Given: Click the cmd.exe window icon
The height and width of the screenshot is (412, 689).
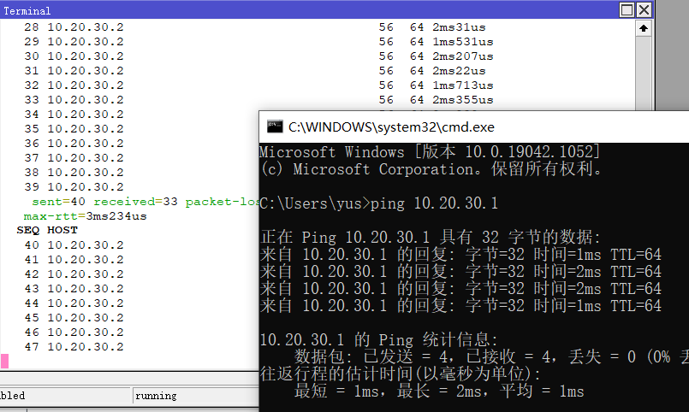Looking at the screenshot, I should (274, 127).
